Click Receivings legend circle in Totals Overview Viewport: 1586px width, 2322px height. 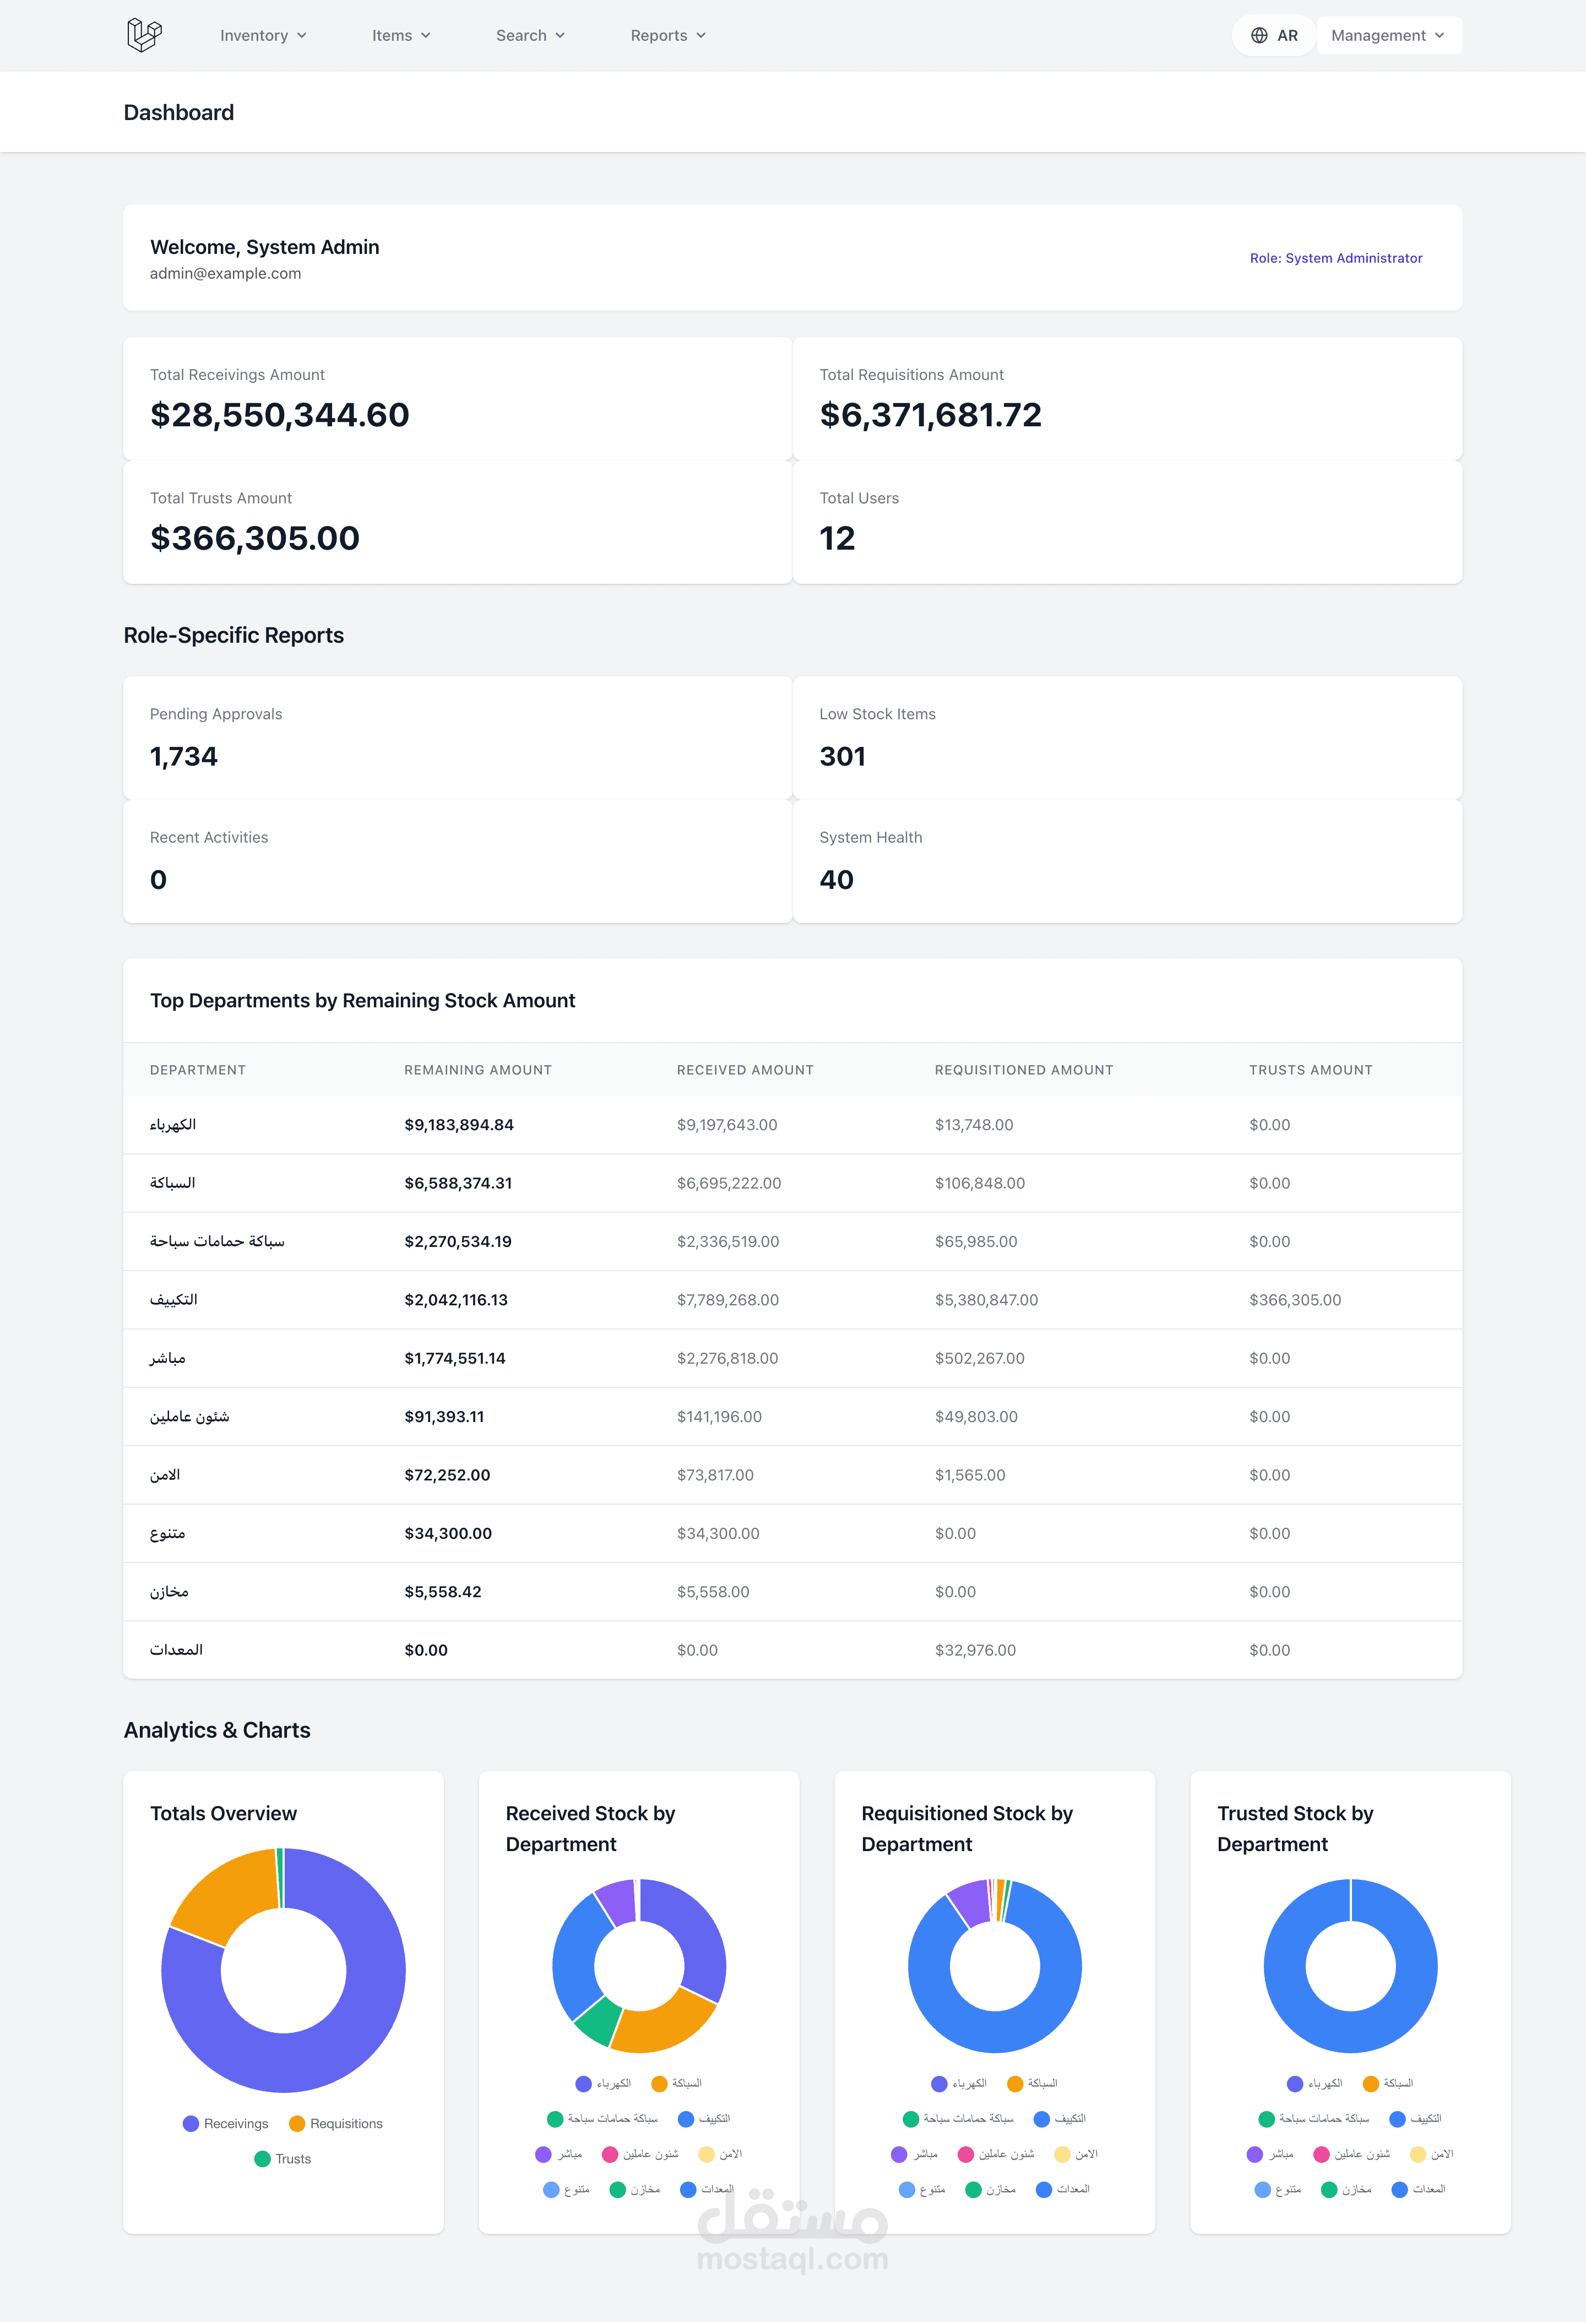[x=191, y=2123]
